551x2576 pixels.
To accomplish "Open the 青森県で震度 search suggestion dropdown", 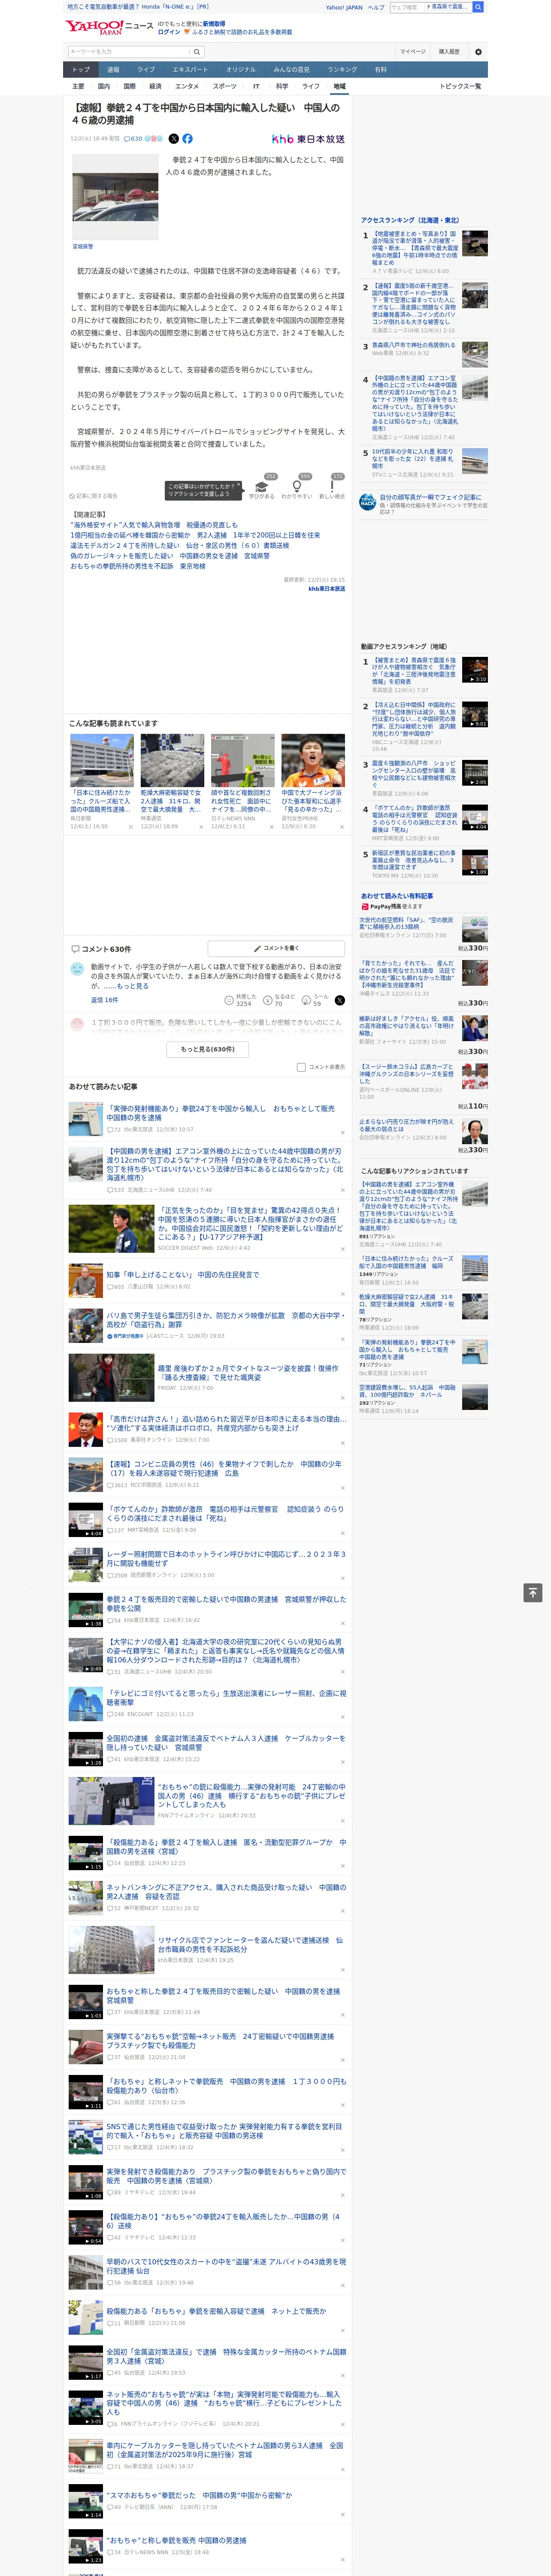I will click(449, 7).
